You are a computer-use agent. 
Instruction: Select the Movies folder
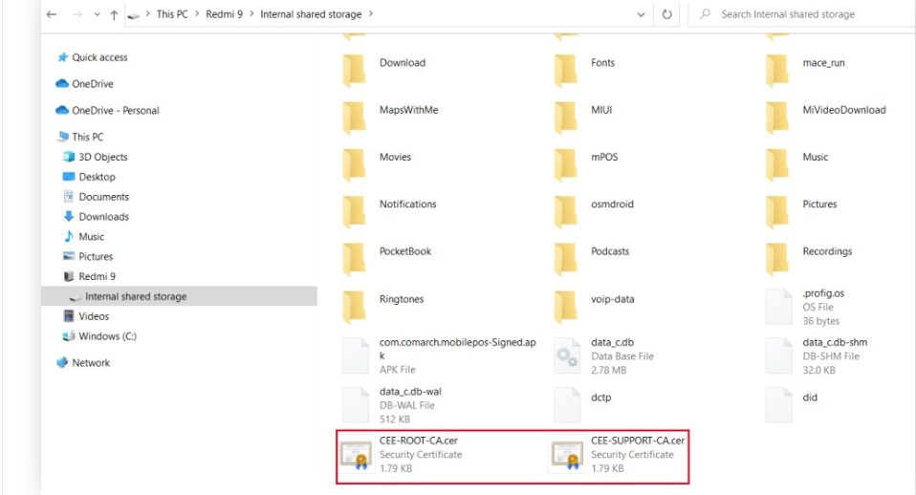pyautogui.click(x=377, y=163)
